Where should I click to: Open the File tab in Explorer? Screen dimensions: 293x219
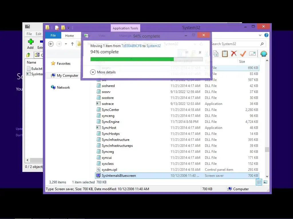(x=53, y=35)
